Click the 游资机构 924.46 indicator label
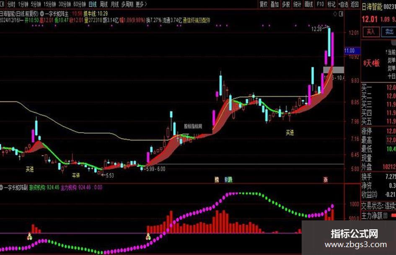This screenshot has width=396, height=255. pos(44,188)
